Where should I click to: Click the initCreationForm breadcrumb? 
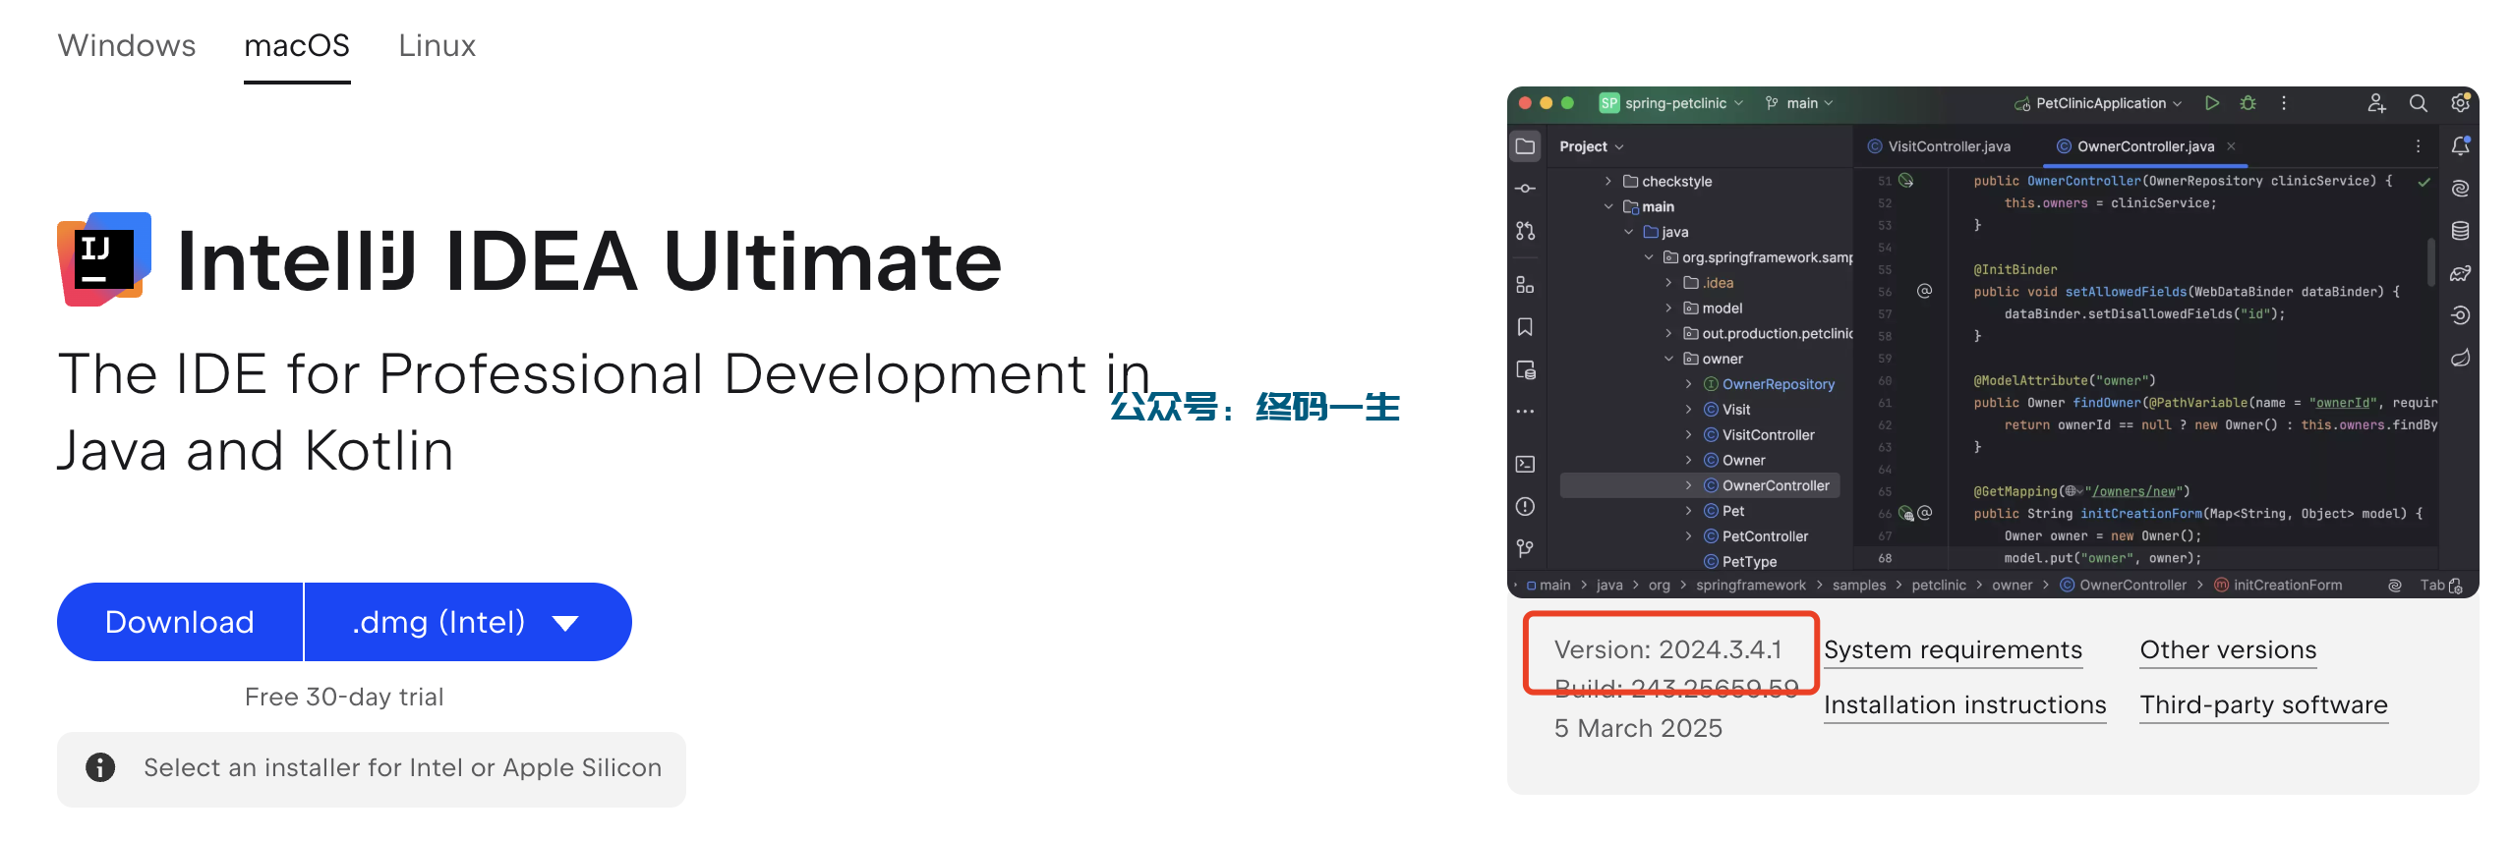(x=2279, y=586)
